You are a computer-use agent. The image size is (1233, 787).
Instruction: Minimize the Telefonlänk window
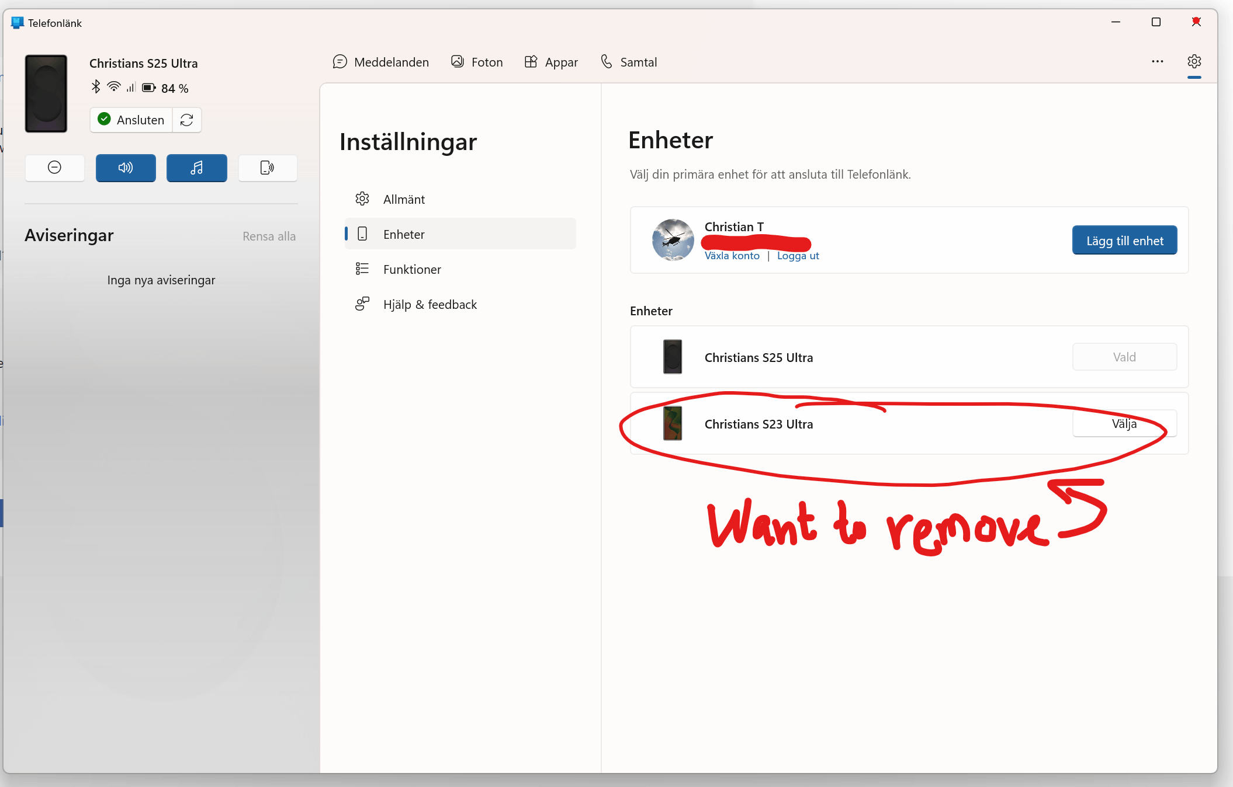(1116, 22)
